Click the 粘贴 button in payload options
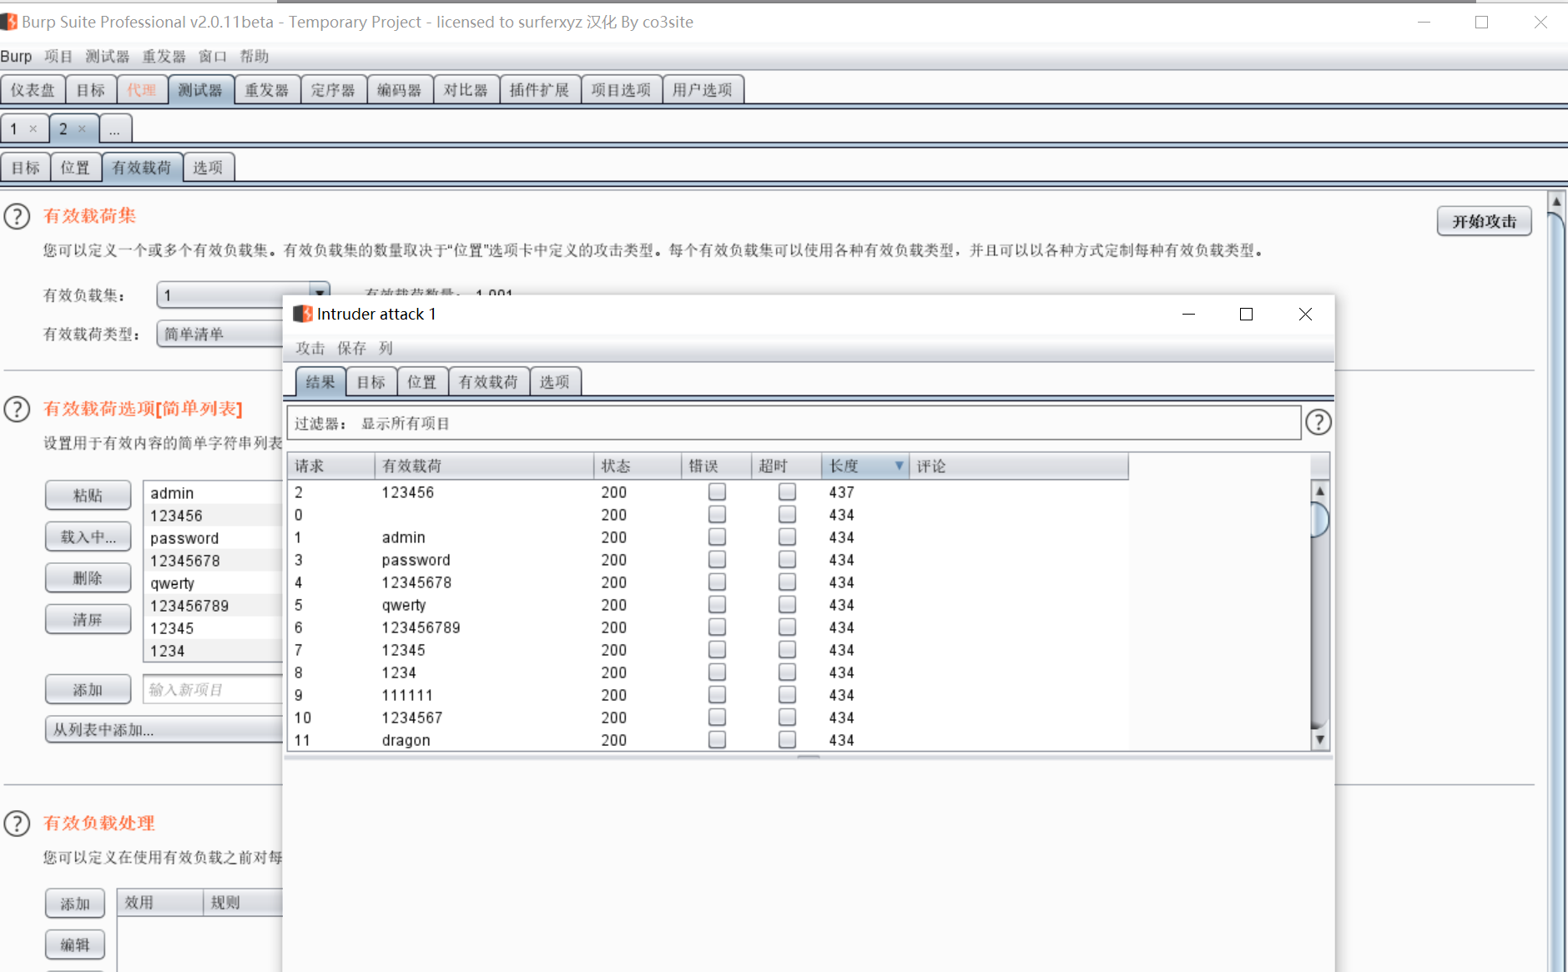Image resolution: width=1568 pixels, height=972 pixels. [x=88, y=494]
